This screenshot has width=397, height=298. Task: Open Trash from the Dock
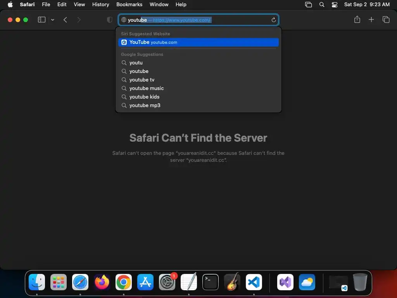click(360, 282)
